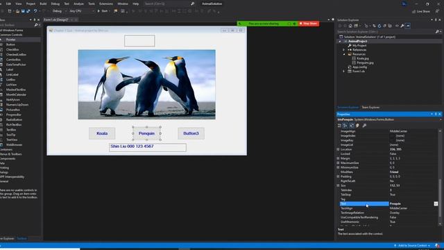The width and height of the screenshot is (444, 250).
Task: Select Koala.jpg in Solution Explorer
Action: (363, 58)
